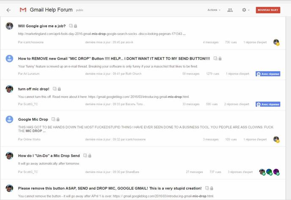Click lock icon beside 'Google Mic Drop'
The image size is (291, 200).
coord(58,119)
